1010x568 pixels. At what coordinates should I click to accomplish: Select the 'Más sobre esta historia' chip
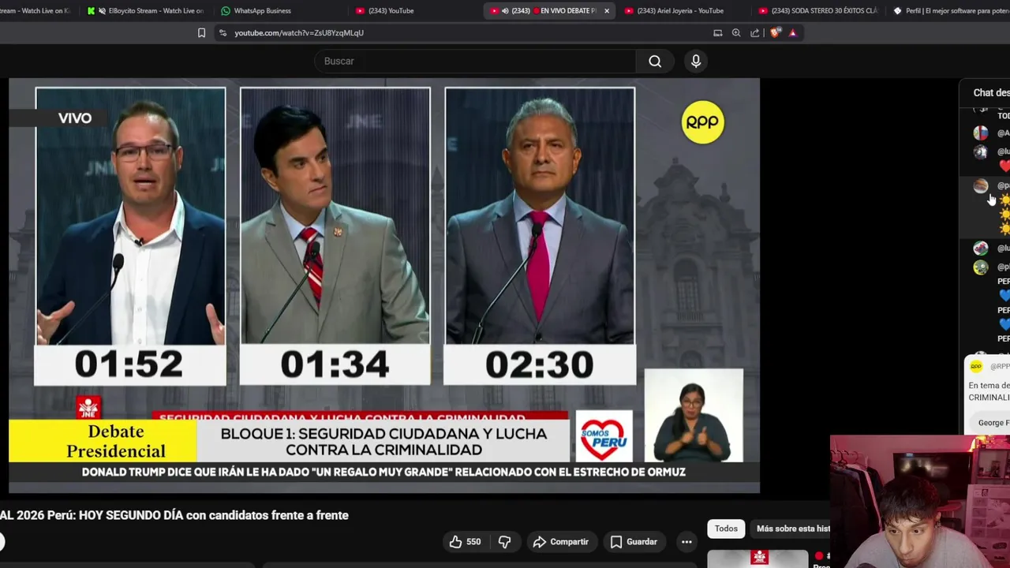pos(791,529)
